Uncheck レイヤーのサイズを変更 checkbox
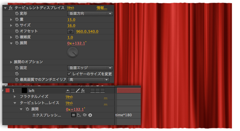 69,74
